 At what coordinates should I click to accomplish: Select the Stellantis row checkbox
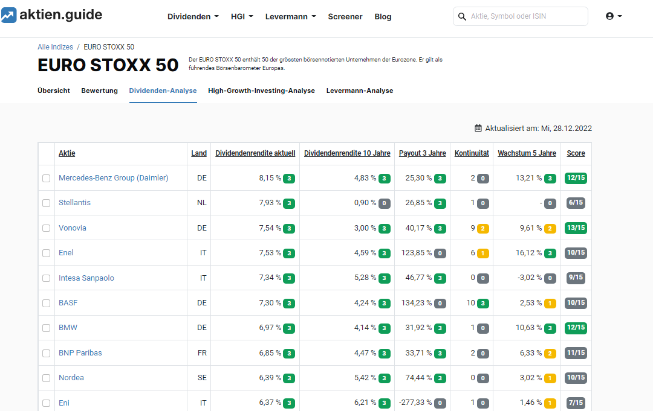[46, 203]
